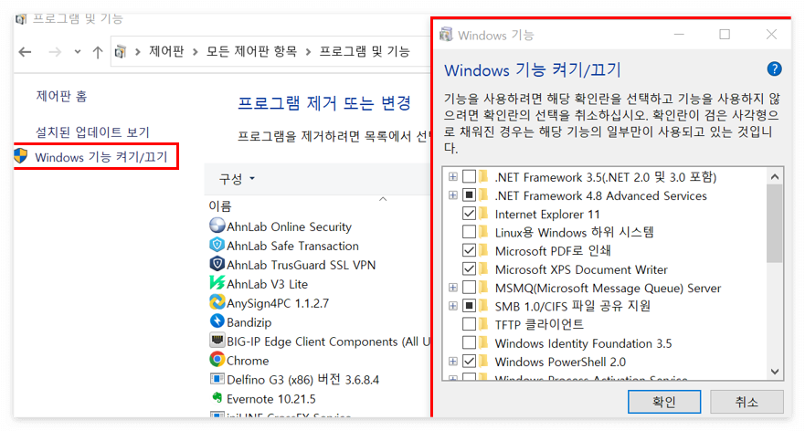Image resolution: width=805 pixels, height=431 pixels.
Task: Click the features list scrollbar thumb
Action: pyautogui.click(x=774, y=224)
